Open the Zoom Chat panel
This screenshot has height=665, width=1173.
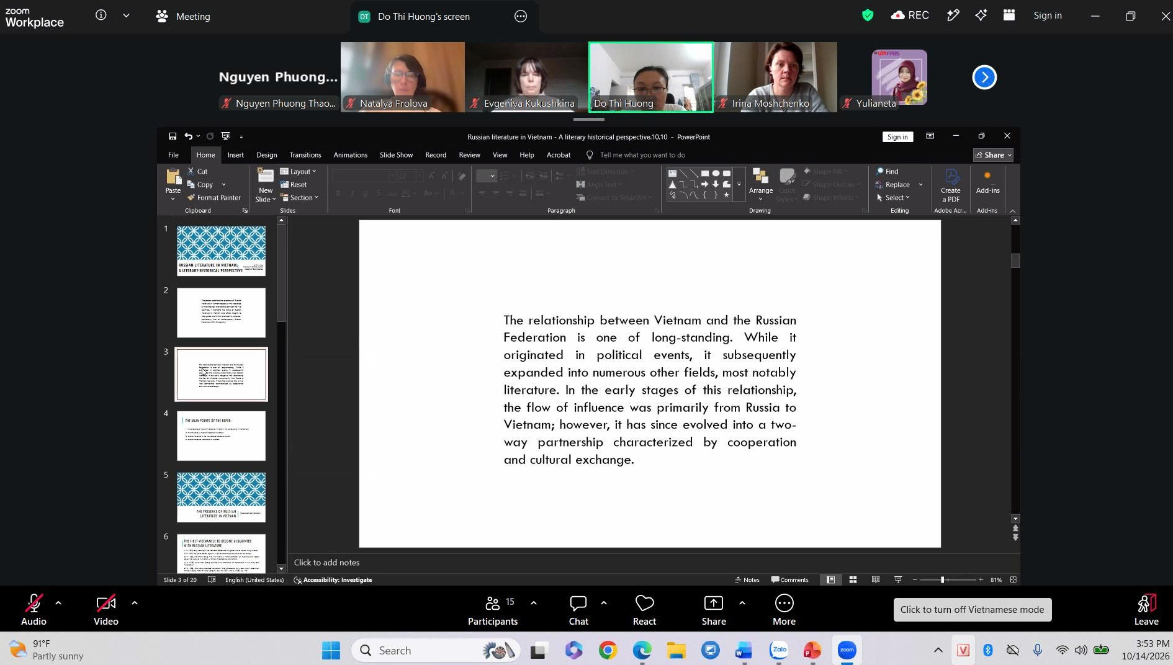578,609
